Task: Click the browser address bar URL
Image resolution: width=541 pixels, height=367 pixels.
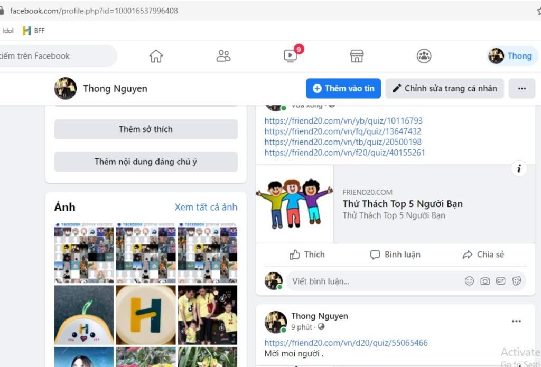Action: (x=94, y=11)
